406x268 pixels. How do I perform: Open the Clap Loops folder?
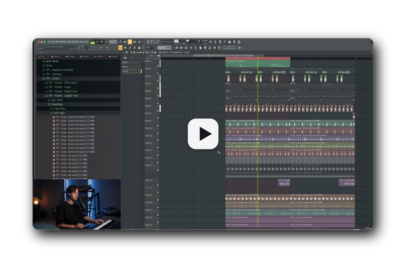click(x=58, y=108)
